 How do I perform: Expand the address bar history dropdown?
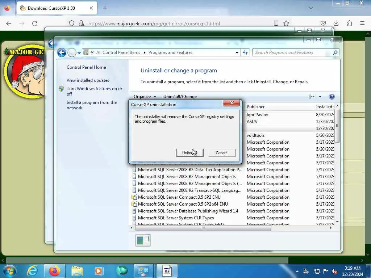click(x=237, y=52)
